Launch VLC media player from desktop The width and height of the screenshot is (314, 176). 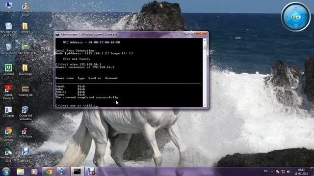pyautogui.click(x=26, y=9)
